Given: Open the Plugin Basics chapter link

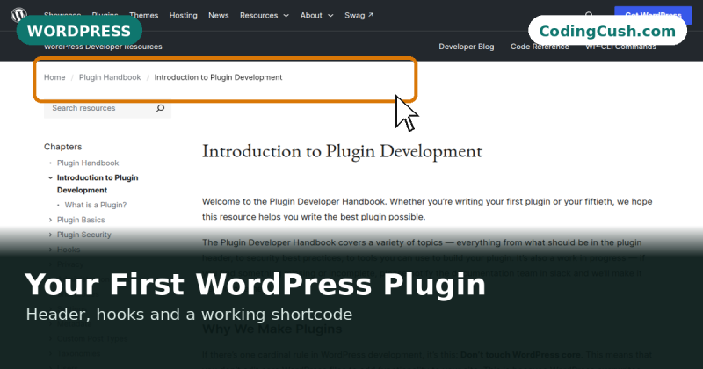Looking at the screenshot, I should [x=81, y=220].
